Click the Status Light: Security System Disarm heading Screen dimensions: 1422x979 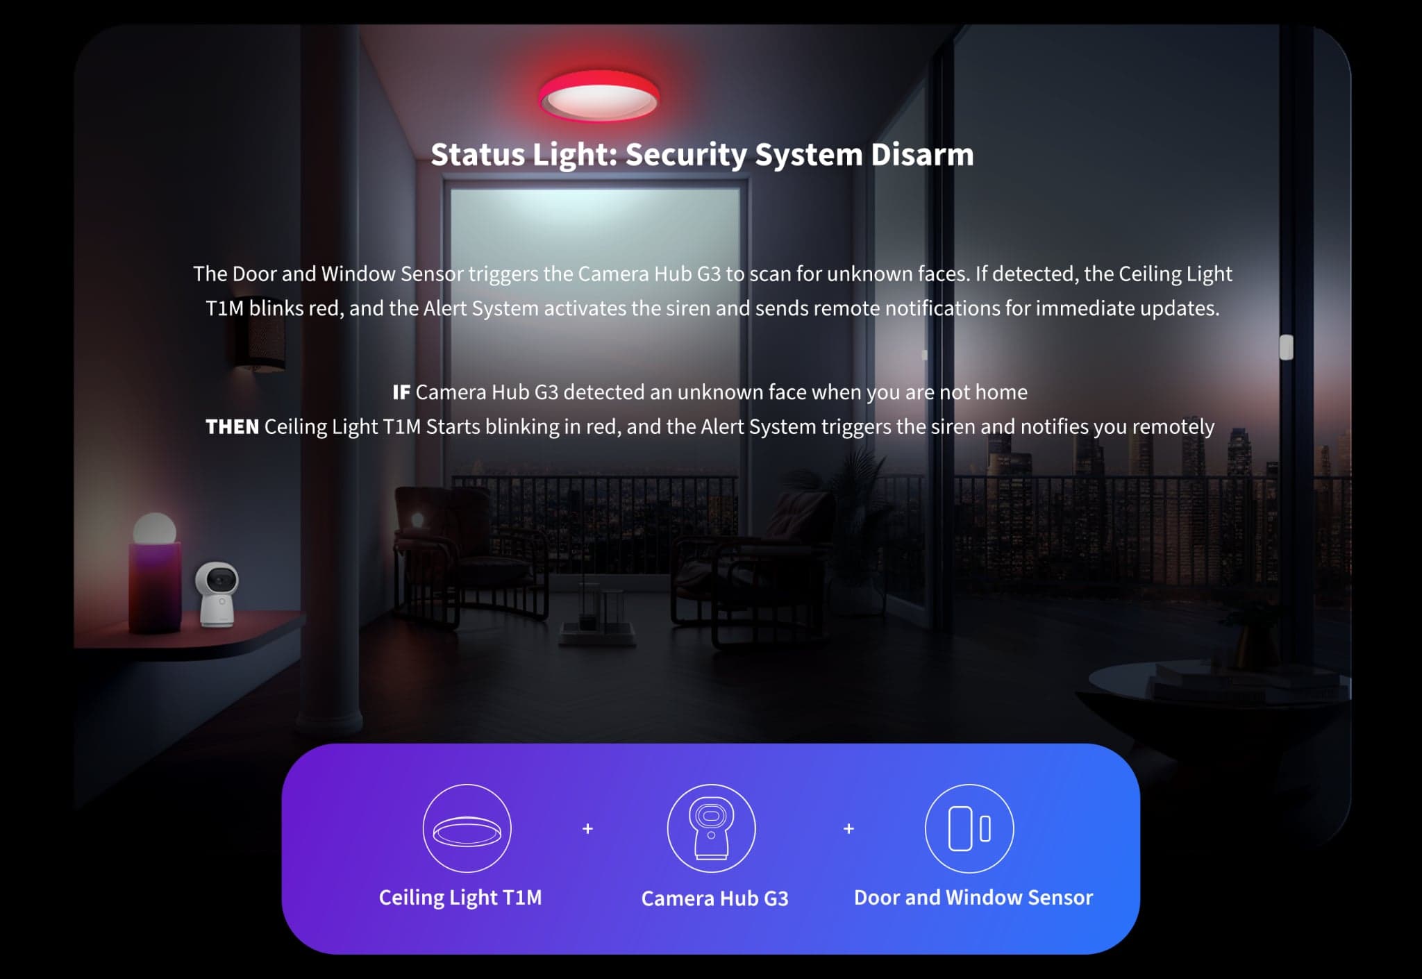[x=702, y=154]
